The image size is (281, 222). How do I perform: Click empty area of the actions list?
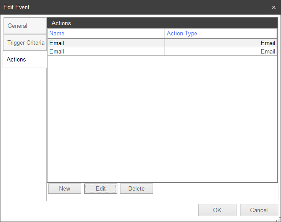click(x=162, y=119)
